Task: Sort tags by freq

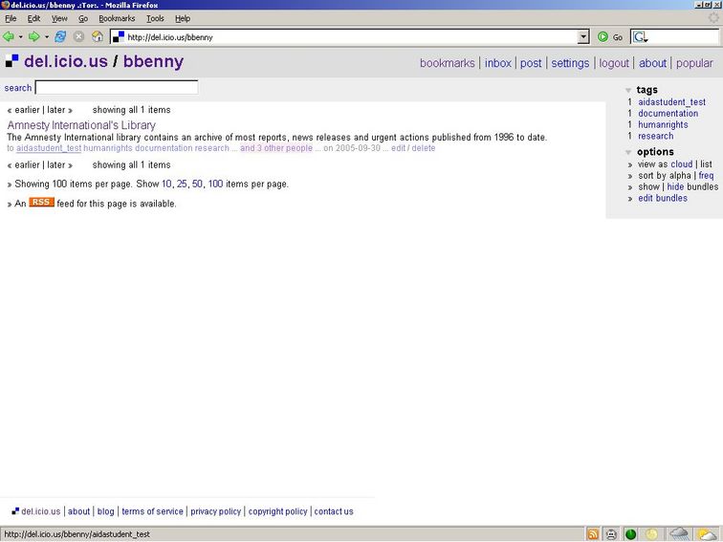Action: click(706, 176)
